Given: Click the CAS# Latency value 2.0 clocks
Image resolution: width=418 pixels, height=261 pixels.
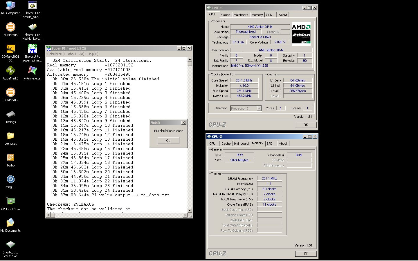Looking at the screenshot, I should click(269, 189).
